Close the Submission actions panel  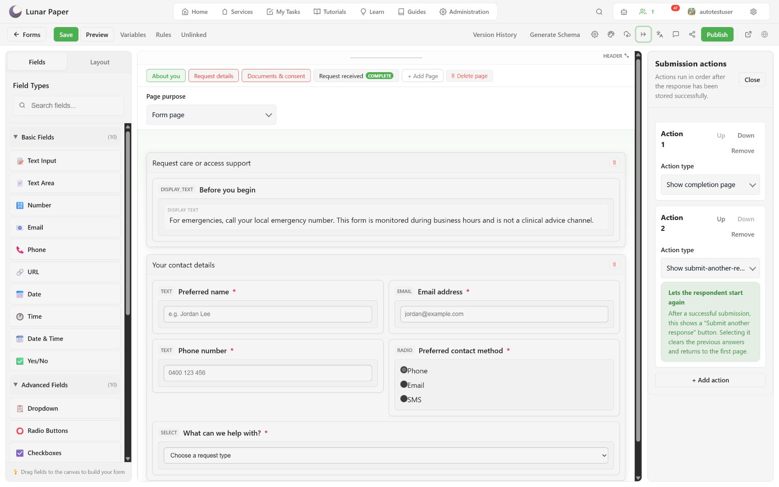752,80
